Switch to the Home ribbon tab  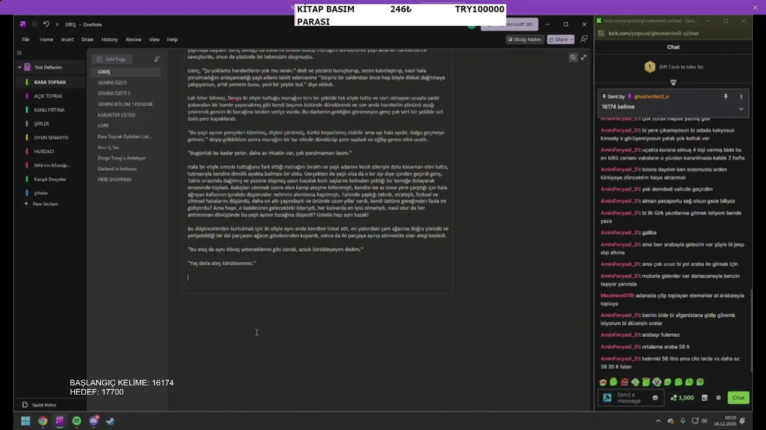pos(46,39)
